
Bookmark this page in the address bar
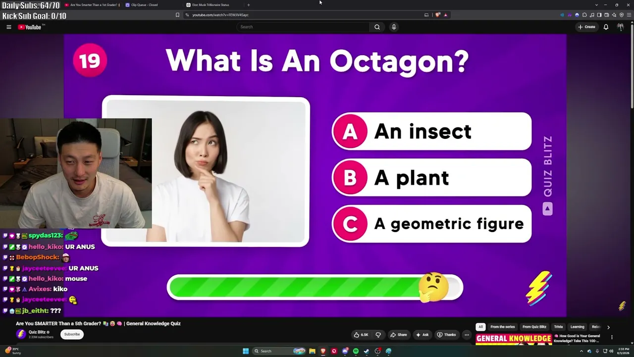pyautogui.click(x=177, y=15)
